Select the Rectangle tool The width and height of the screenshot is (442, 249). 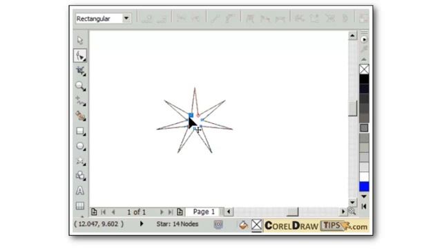point(80,131)
